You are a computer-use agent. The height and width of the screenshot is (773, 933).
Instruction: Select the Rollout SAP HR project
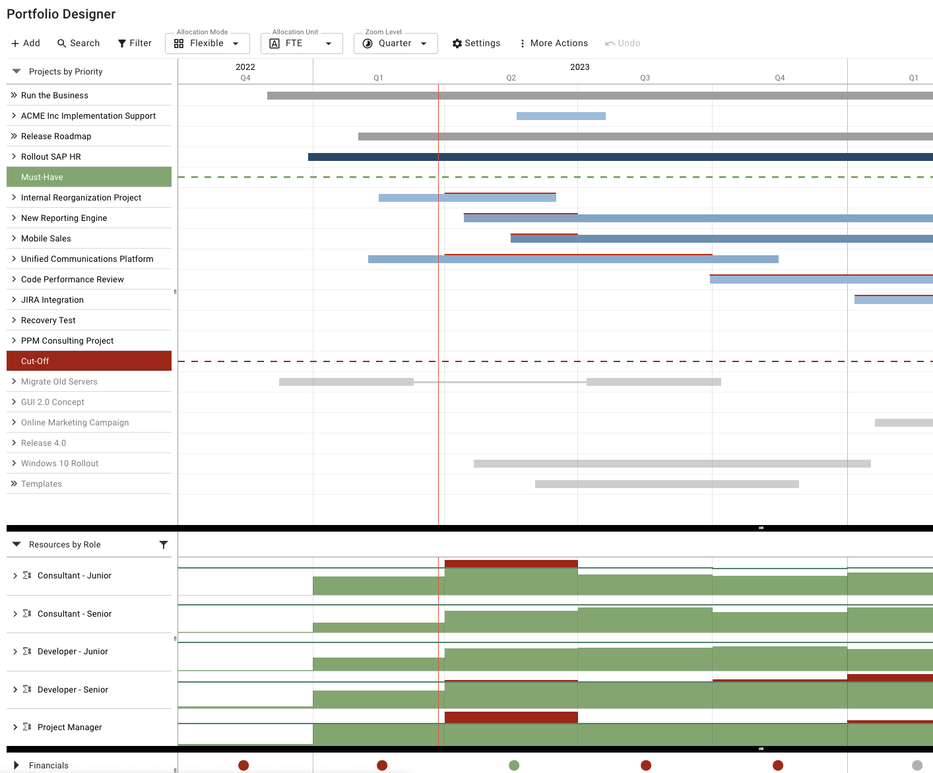[x=52, y=156]
